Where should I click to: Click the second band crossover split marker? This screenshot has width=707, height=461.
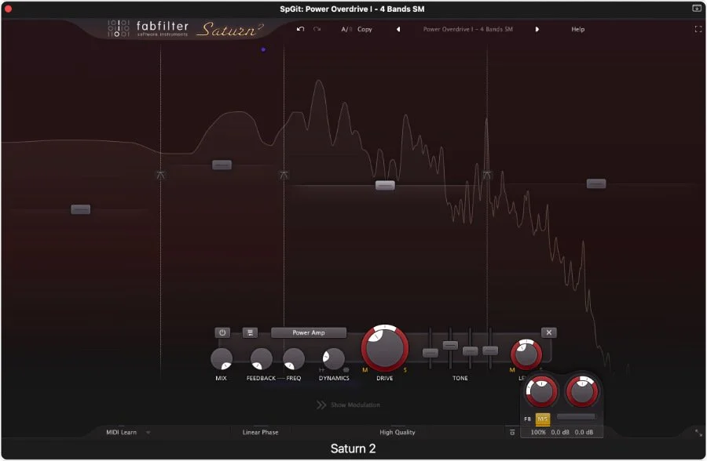coord(284,175)
